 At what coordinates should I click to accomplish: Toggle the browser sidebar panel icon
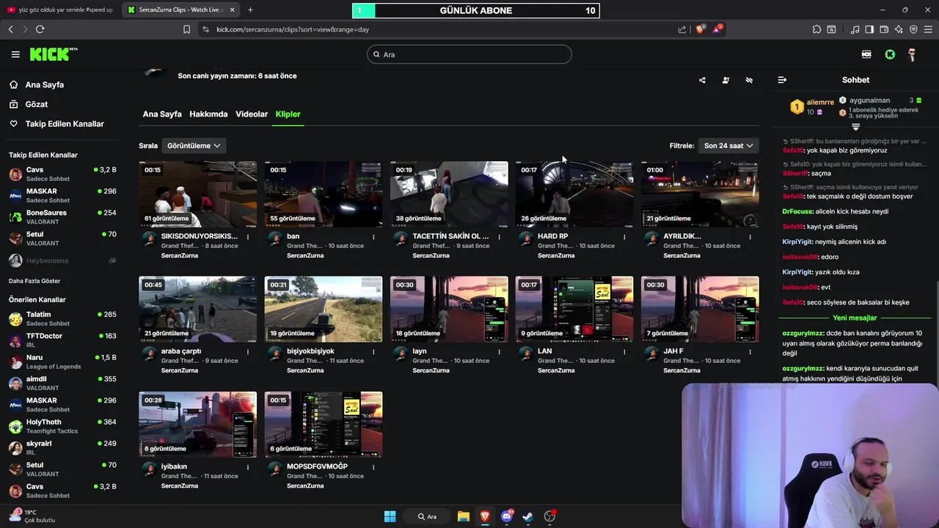(x=869, y=29)
